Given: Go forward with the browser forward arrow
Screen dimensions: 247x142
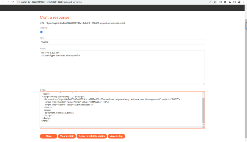Looking at the screenshot, I should point(8,2).
